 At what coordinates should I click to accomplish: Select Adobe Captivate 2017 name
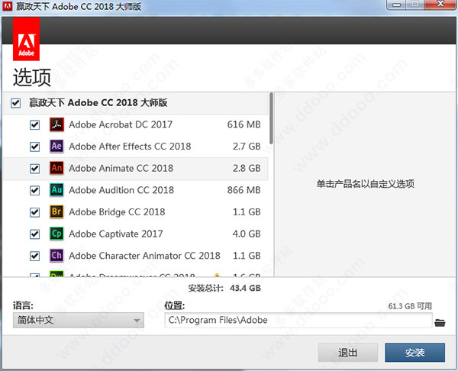(x=116, y=234)
